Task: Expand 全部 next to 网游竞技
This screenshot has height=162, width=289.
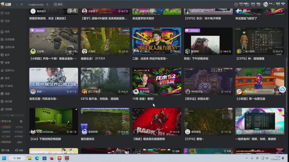Action: click(x=20, y=142)
